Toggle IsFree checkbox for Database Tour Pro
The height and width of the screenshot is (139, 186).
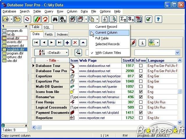tap(141, 71)
